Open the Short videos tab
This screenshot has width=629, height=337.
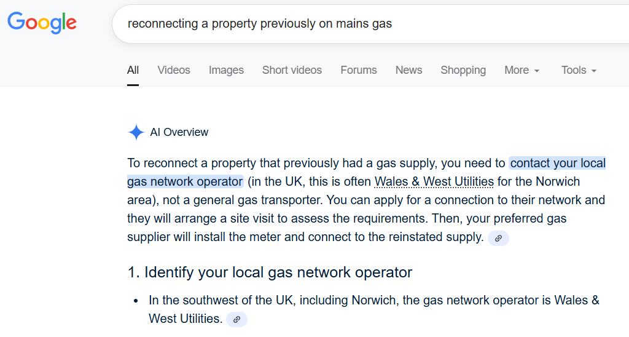tap(292, 70)
